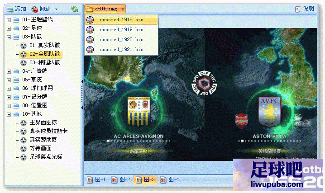The height and width of the screenshot is (193, 325).
Task: Select the 10-其他 folder label
Action: point(32,114)
